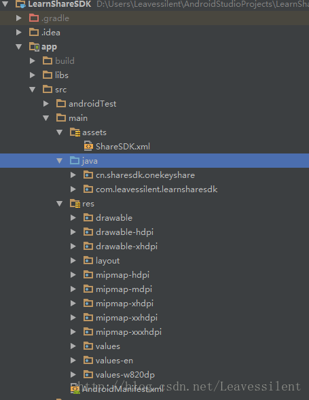309x400 pixels.
Task: Select the androidTest folder label
Action: (92, 104)
